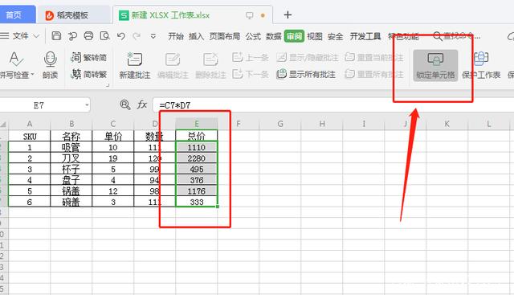The width and height of the screenshot is (514, 295).
Task: Click the formula bar zoom magnifier icon
Action: pos(125,105)
